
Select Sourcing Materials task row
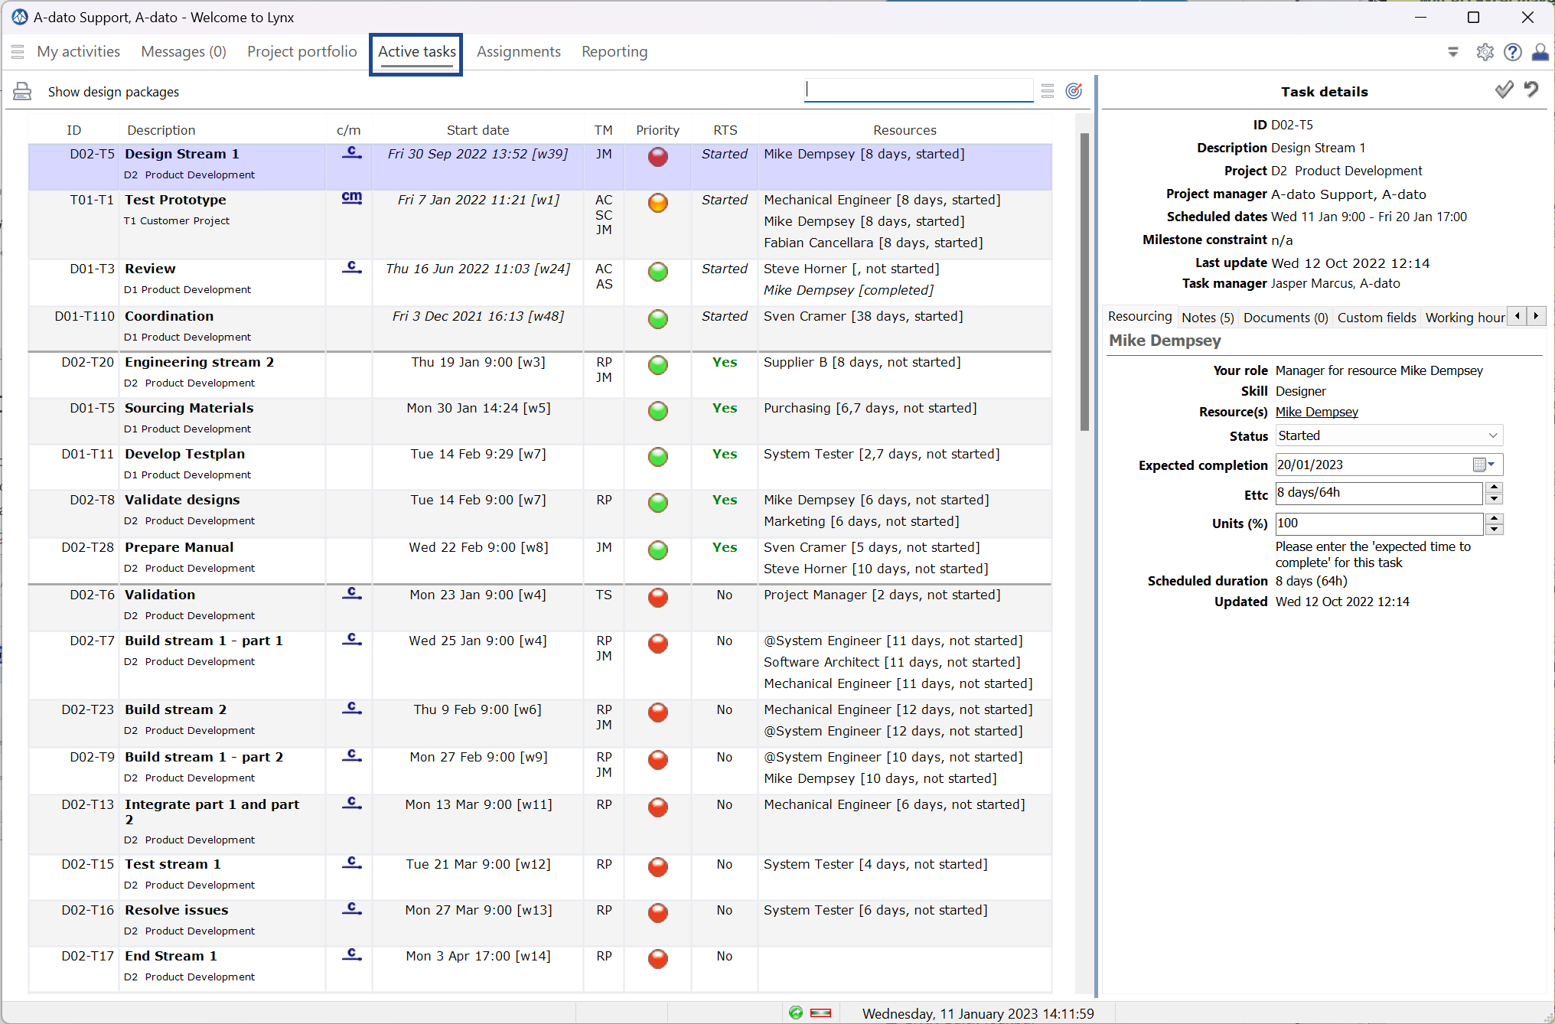540,420
